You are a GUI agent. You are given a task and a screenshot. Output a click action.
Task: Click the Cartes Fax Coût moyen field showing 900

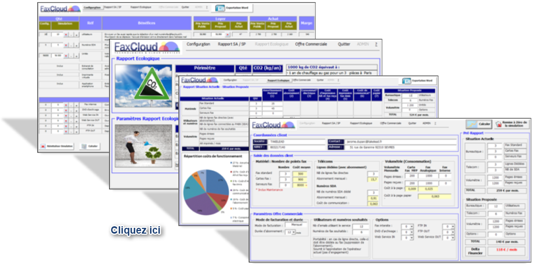[x=300, y=180]
